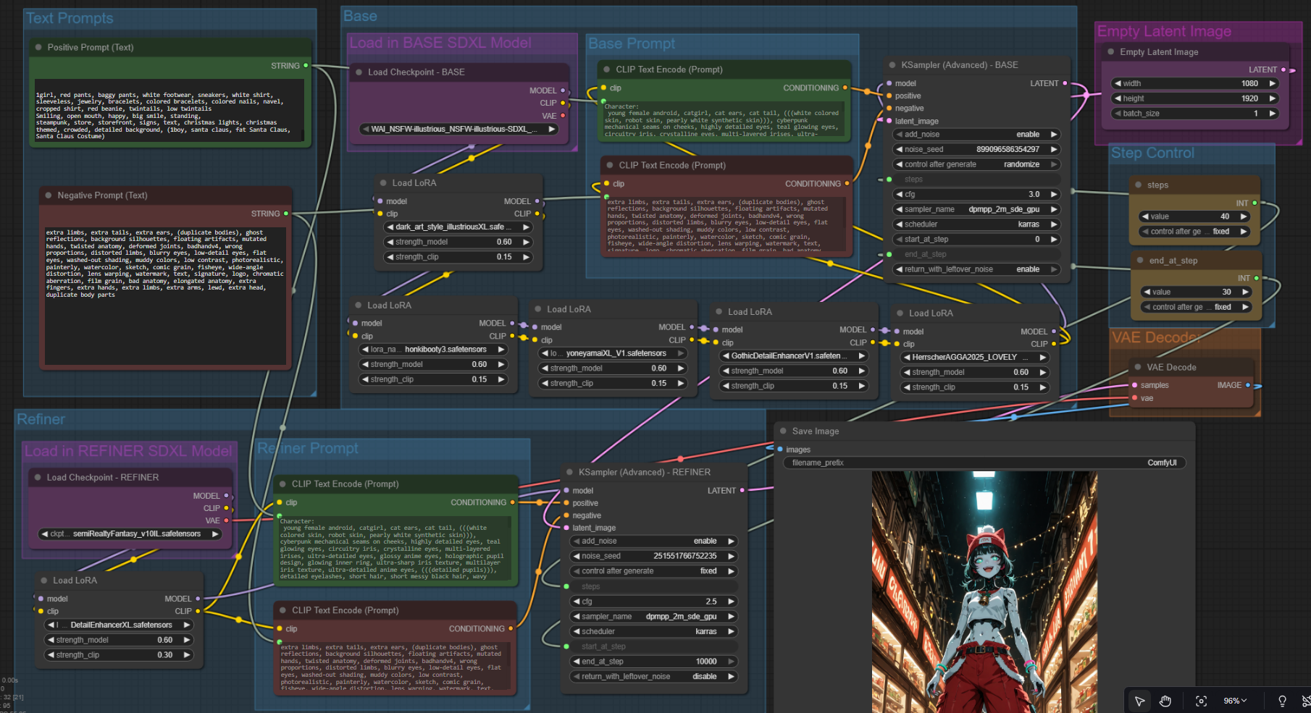Collapse the KSampler (Advanced) - REFINER node
1311x713 pixels.
[569, 472]
